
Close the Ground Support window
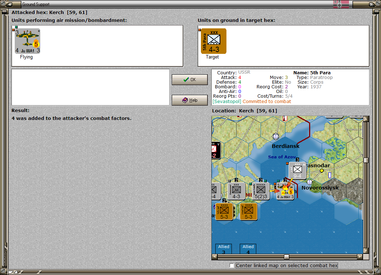pos(371,4)
